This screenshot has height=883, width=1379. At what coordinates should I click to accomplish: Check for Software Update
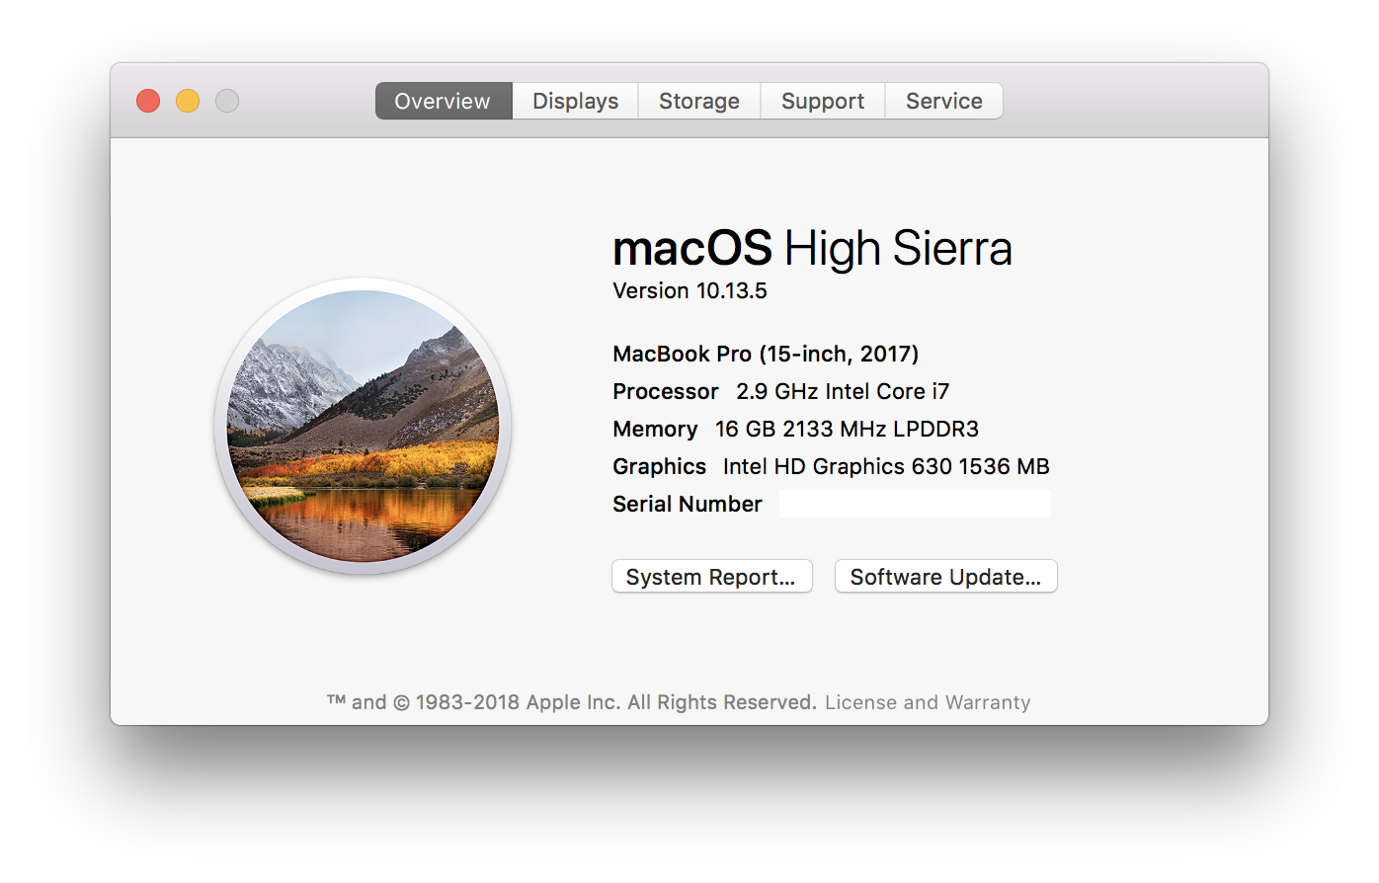point(946,577)
